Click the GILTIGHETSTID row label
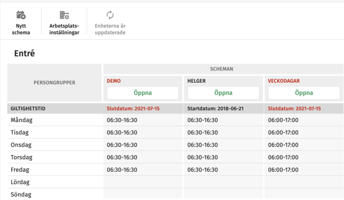This screenshot has width=344, height=200. coord(28,108)
